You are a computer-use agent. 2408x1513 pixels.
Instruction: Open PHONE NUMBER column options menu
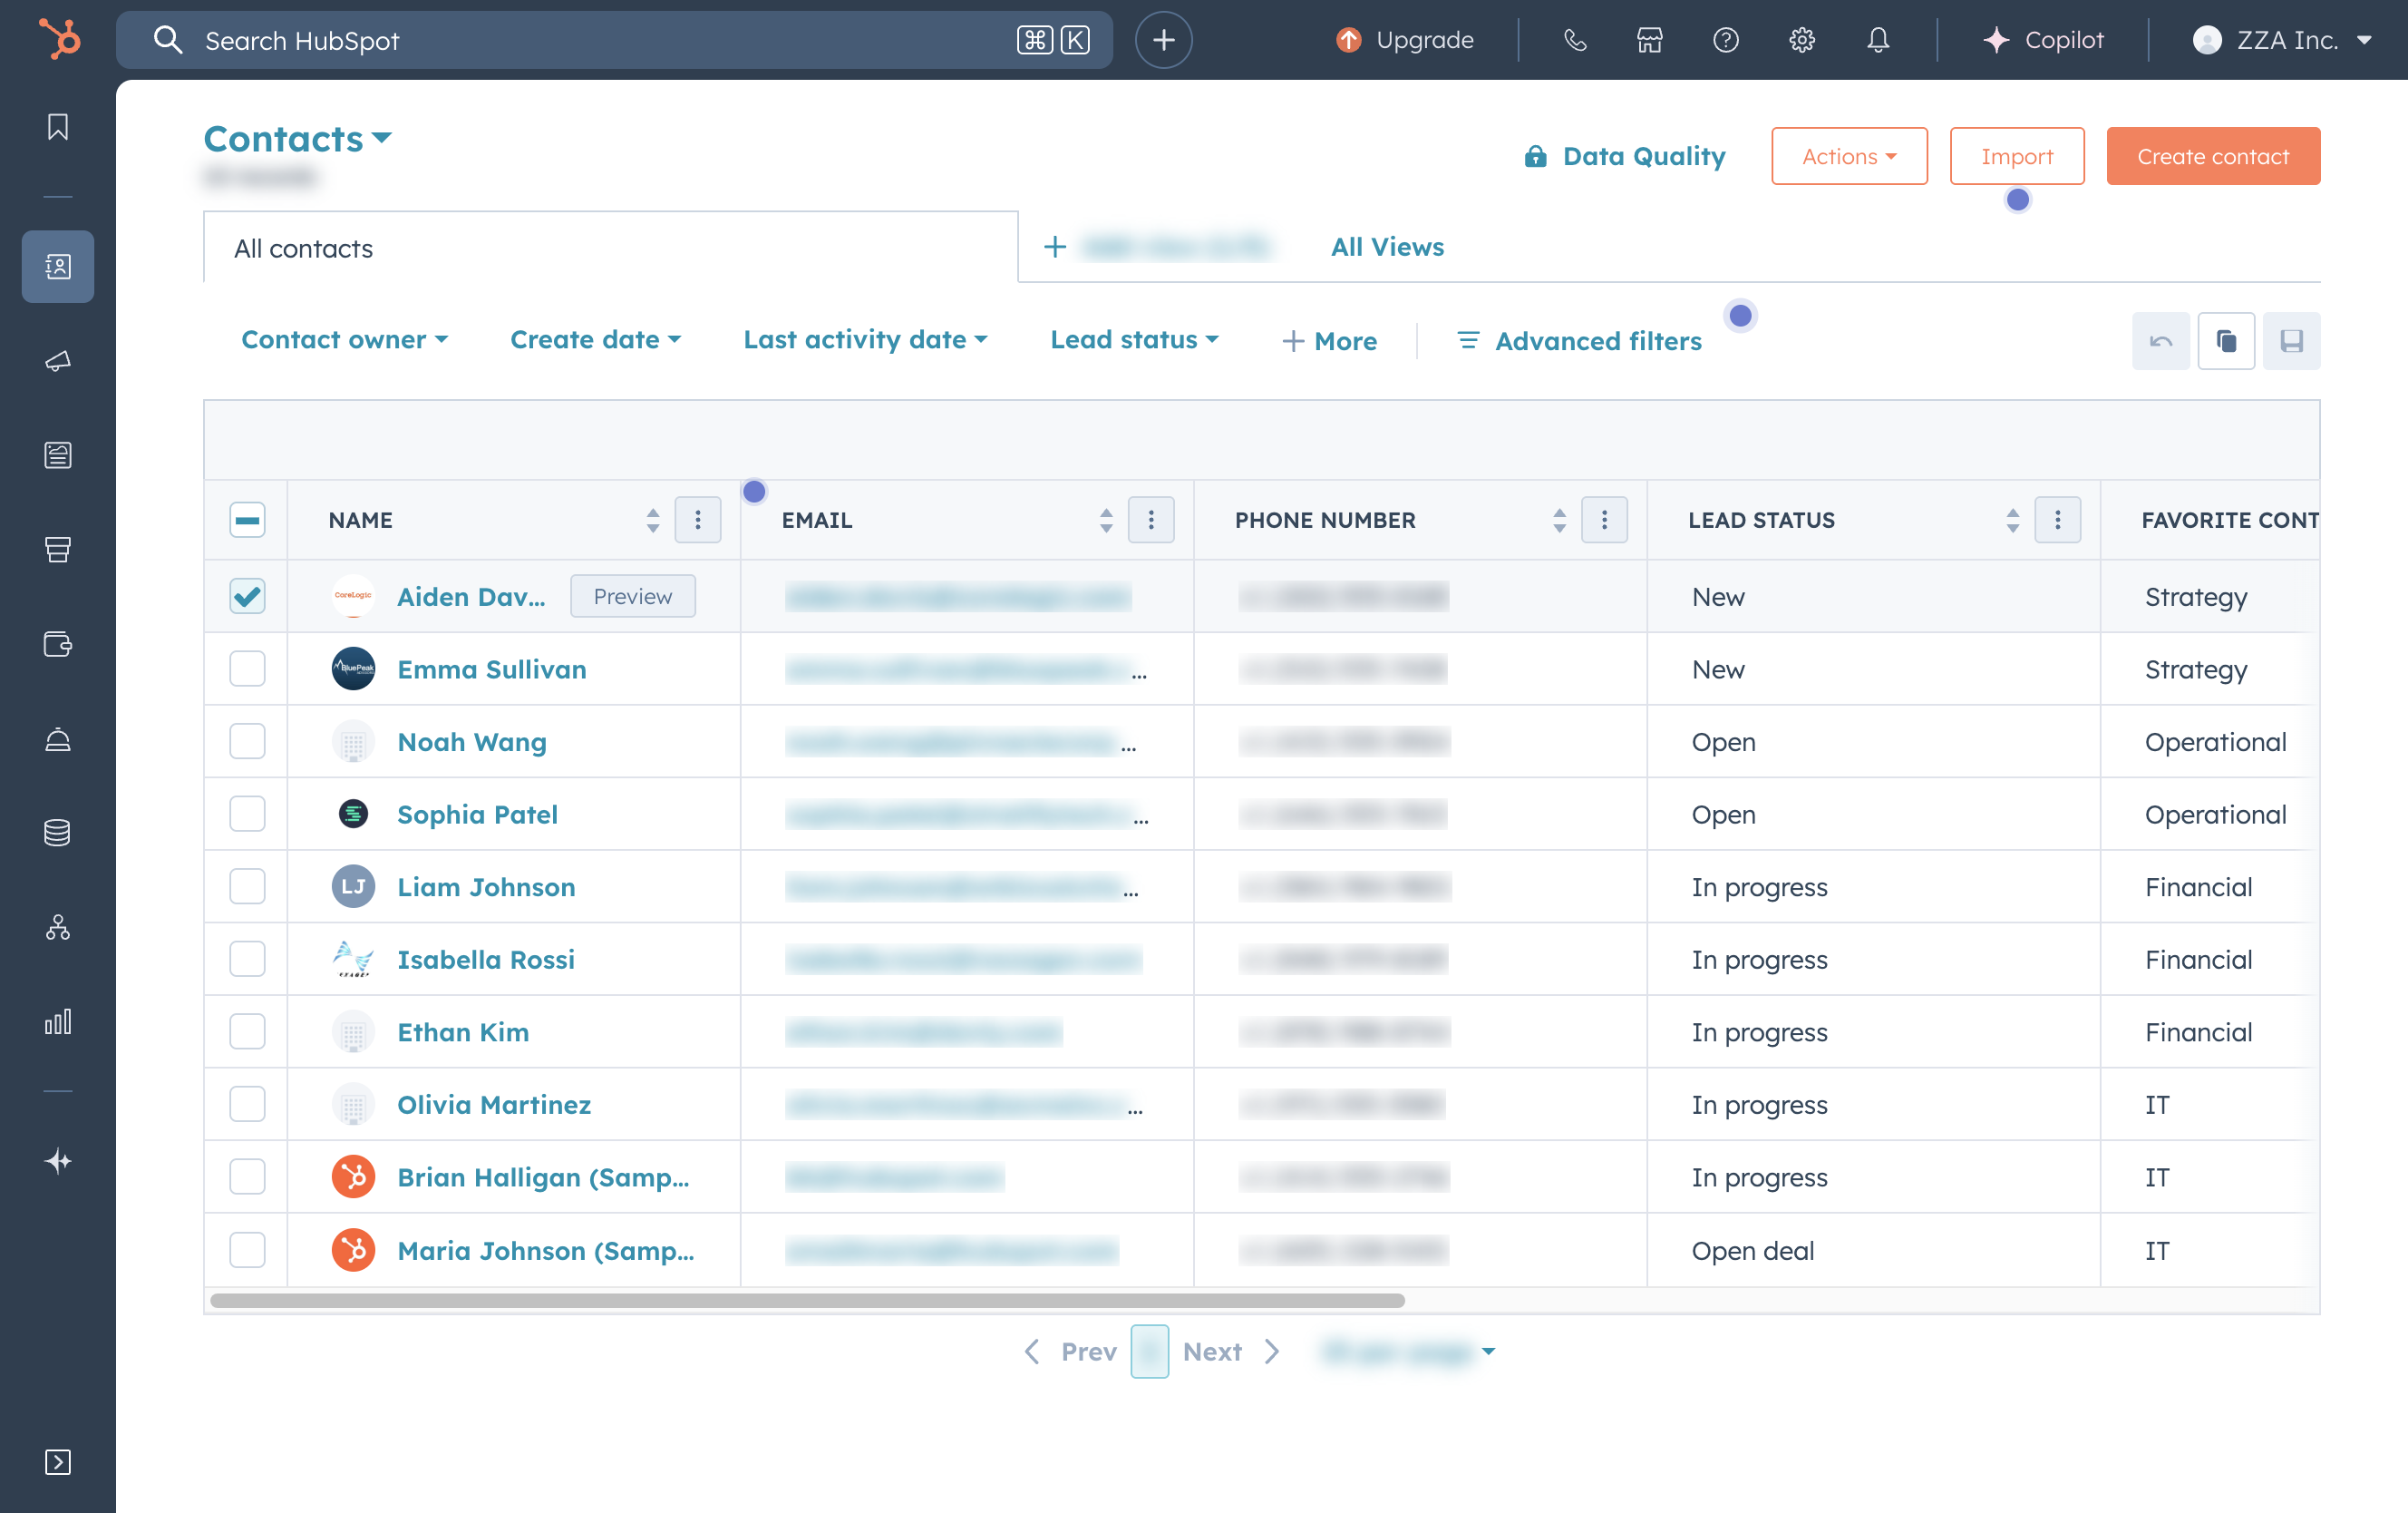coord(1604,520)
